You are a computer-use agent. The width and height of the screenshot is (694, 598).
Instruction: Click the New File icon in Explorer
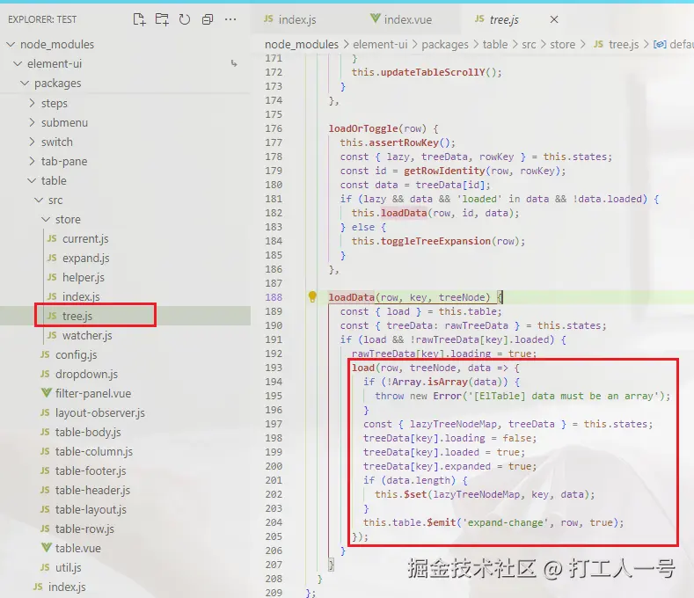click(x=139, y=19)
